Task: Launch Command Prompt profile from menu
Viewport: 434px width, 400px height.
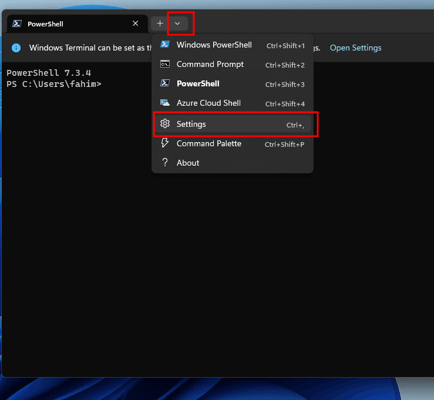Action: click(233, 65)
